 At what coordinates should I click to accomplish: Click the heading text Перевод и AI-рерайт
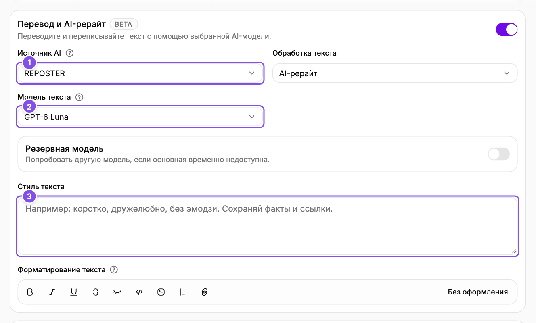(x=61, y=24)
